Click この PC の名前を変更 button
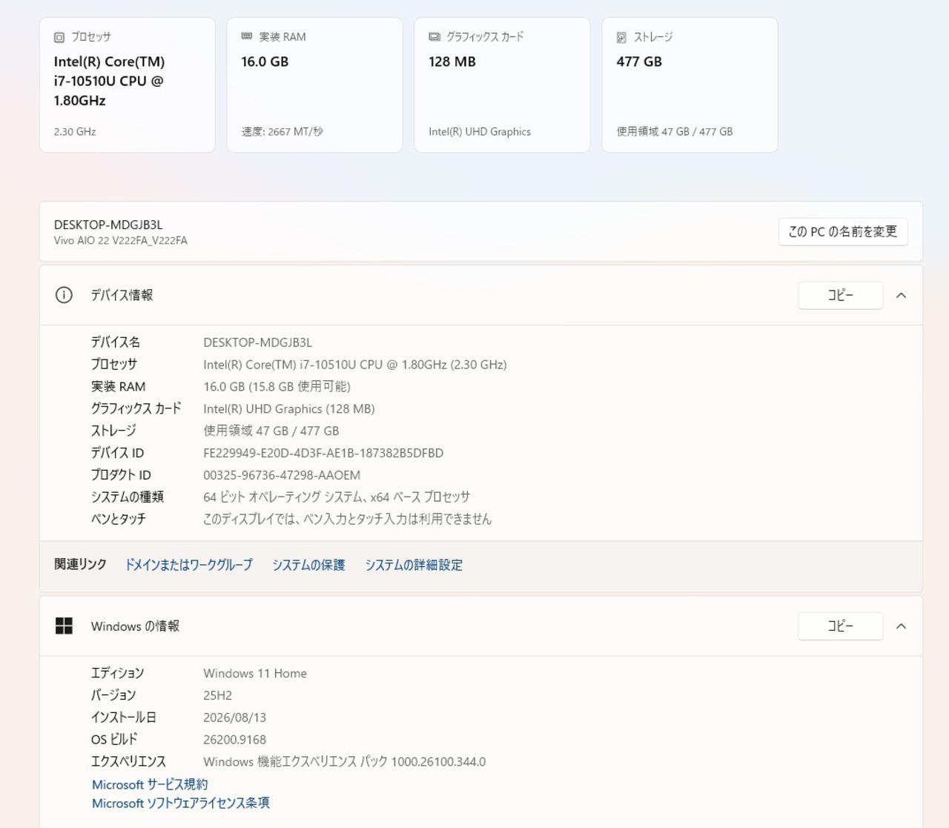This screenshot has height=828, width=949. (x=843, y=232)
